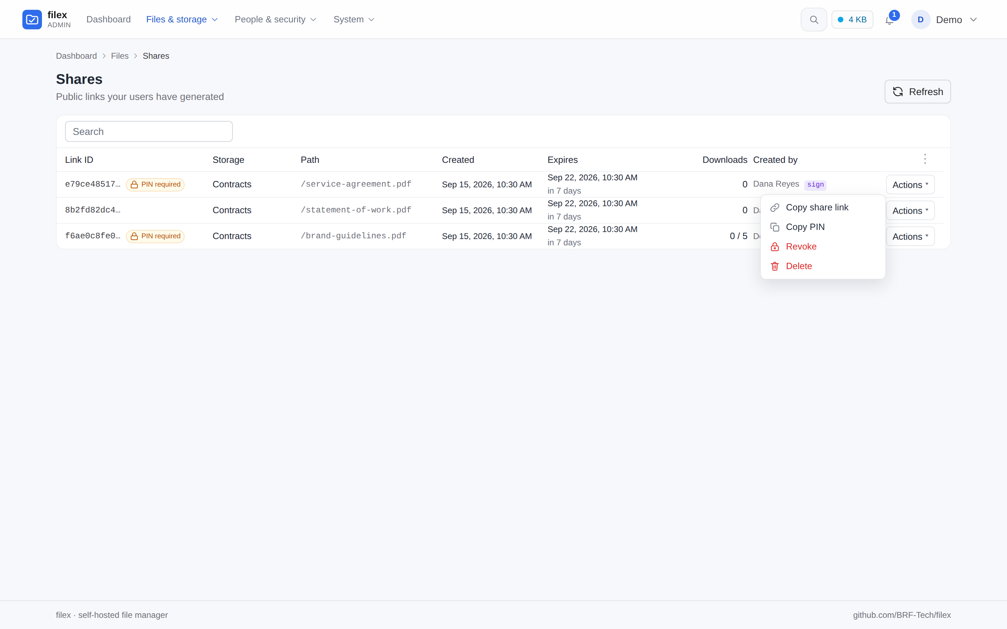Image resolution: width=1007 pixels, height=629 pixels.
Task: Go to Dashboard in top navigation
Action: (x=108, y=20)
